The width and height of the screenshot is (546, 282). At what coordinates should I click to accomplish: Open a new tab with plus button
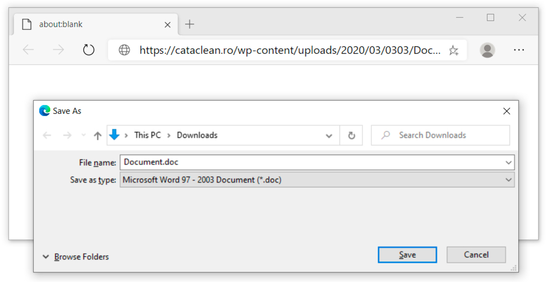(190, 24)
